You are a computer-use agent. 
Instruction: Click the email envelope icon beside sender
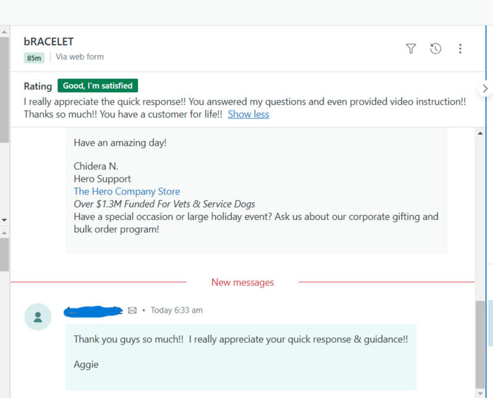pos(132,310)
